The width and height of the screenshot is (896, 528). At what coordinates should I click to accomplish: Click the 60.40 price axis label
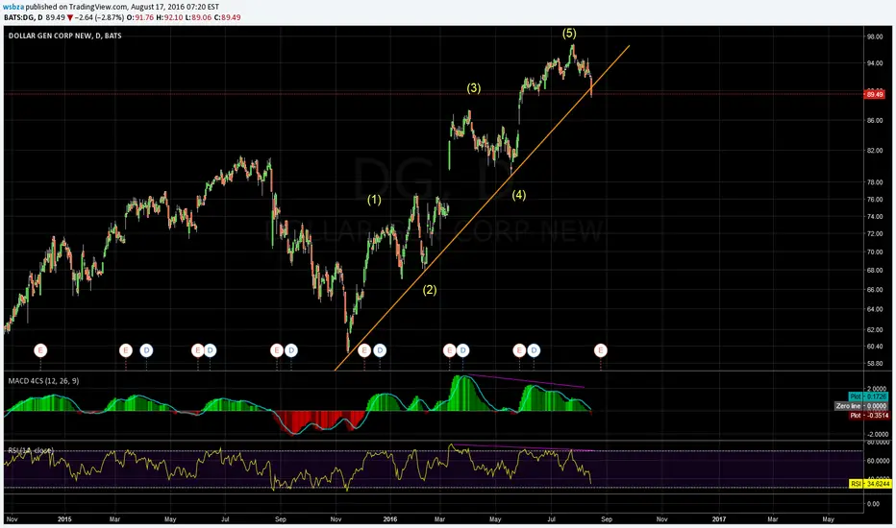tap(874, 347)
